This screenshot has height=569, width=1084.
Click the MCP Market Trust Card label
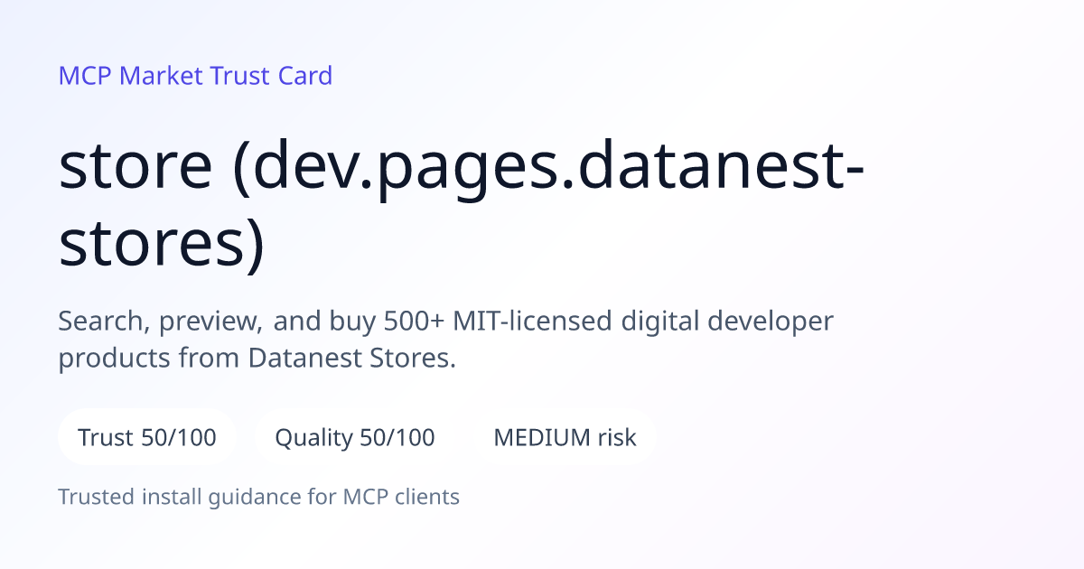195,76
